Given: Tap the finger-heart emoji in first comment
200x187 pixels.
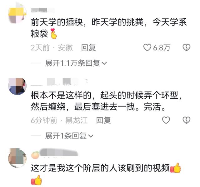Looking at the screenshot, I should pyautogui.click(x=53, y=34).
